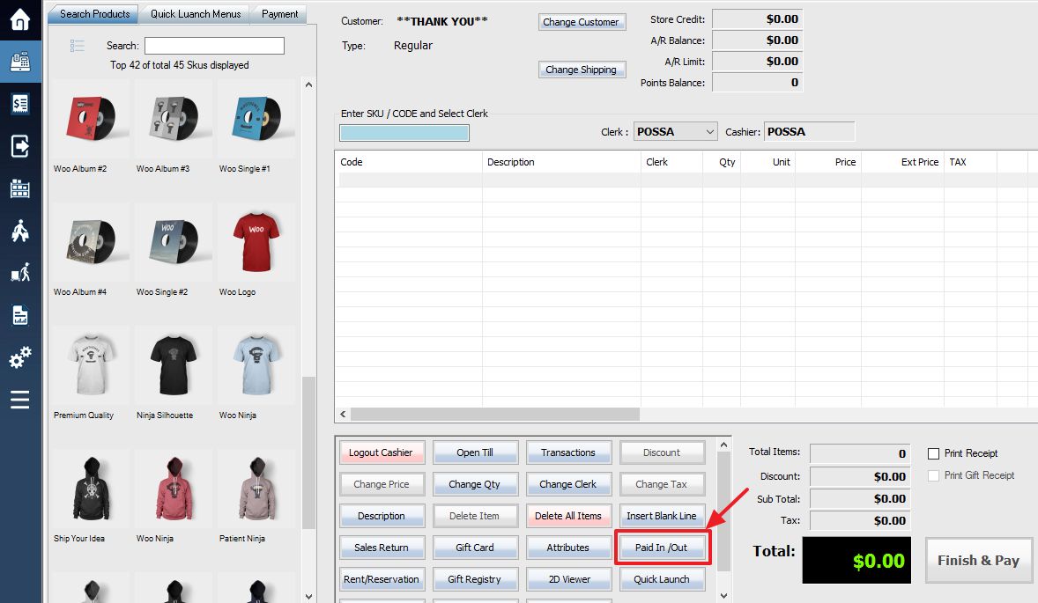Click Insert Blank Line

[662, 517]
